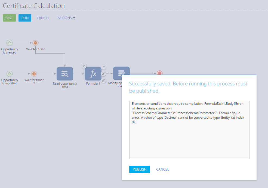
Task: Click the Opportunity is modified start signal icon
Action: pos(10,74)
